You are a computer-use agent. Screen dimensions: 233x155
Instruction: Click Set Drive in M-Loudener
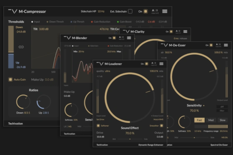(100, 120)
